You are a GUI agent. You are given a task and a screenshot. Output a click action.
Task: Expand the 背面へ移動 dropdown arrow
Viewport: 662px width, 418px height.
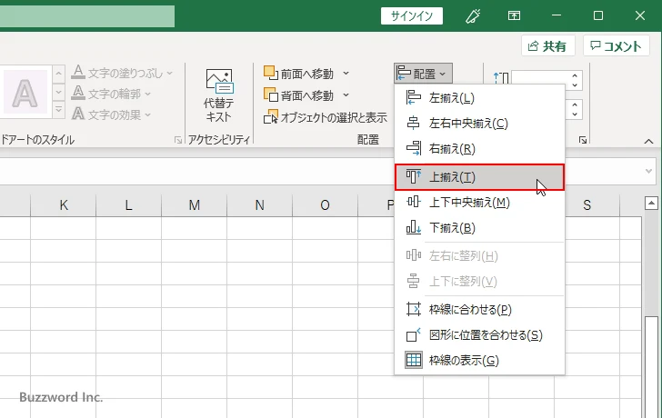(x=346, y=95)
